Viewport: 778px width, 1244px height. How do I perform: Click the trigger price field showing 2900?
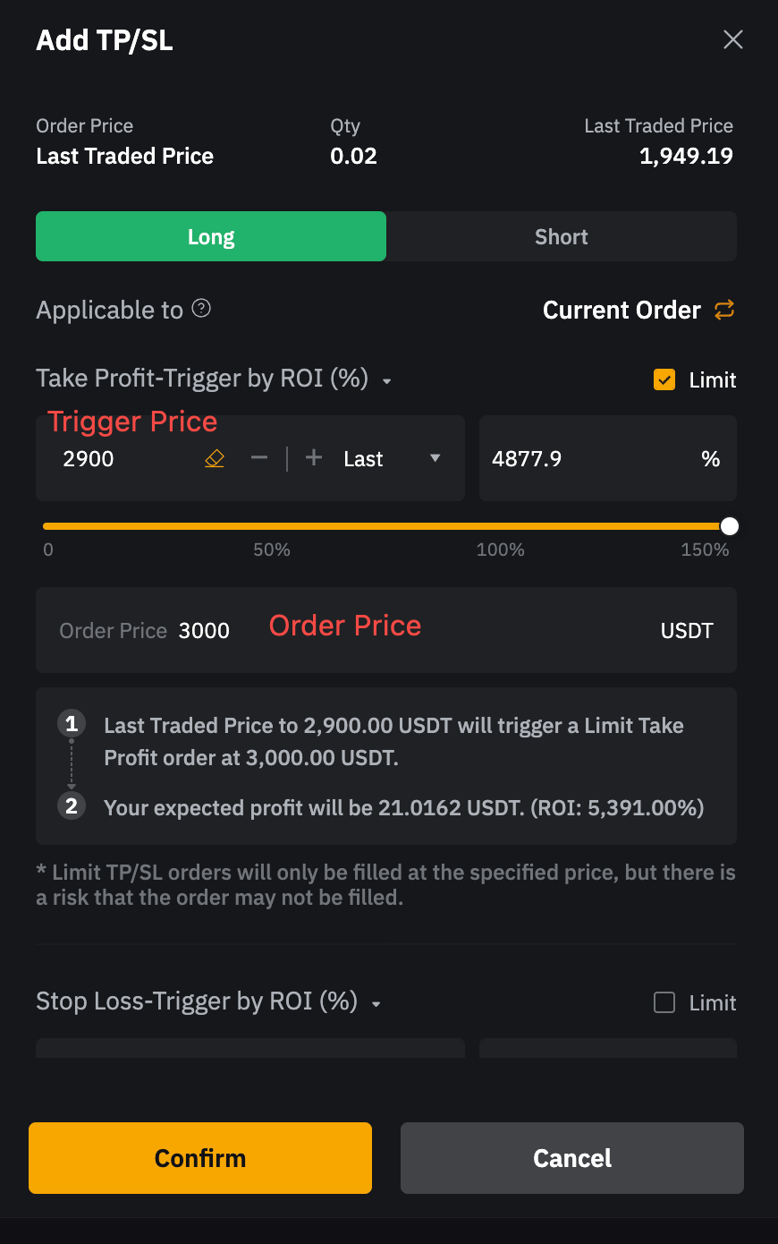coord(125,459)
